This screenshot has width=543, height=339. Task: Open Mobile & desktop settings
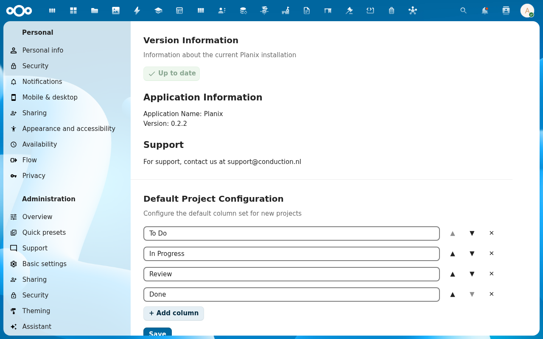tap(67, 97)
